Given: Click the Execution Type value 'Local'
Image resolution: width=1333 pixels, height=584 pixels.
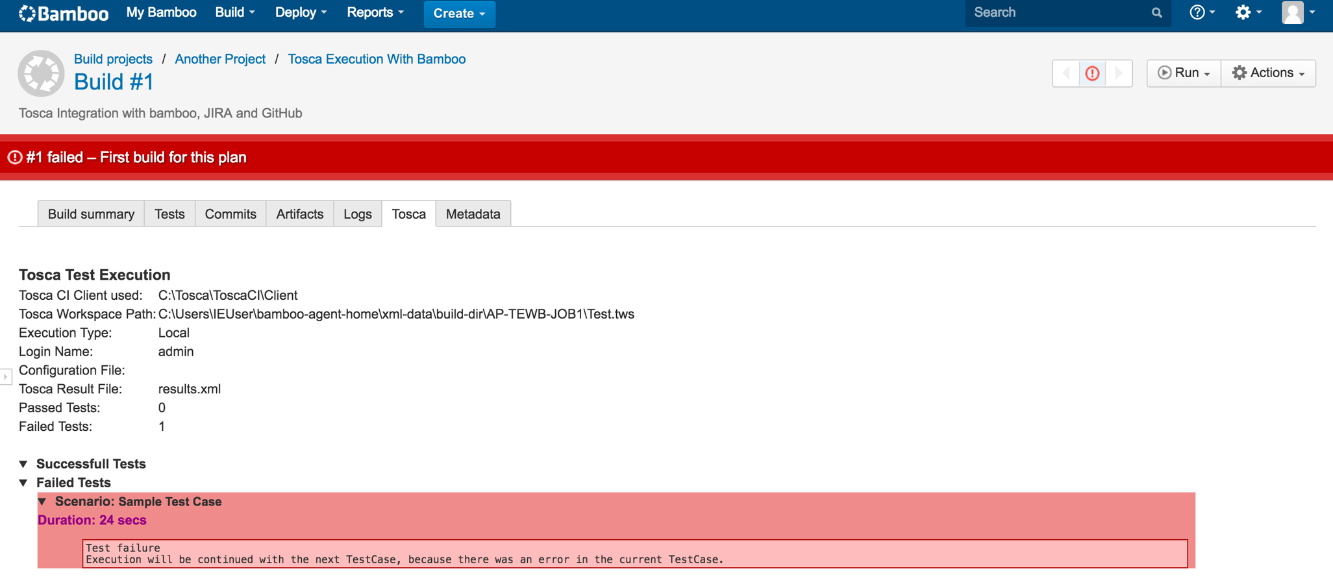Looking at the screenshot, I should pos(174,333).
